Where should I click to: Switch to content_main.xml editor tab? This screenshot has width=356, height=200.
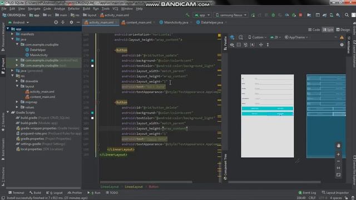point(139,22)
